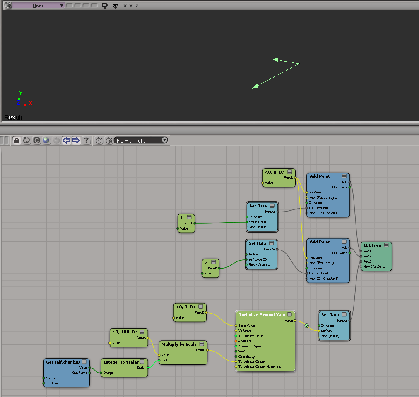The width and height of the screenshot is (419, 397).
Task: Go forward with the right arrow
Action: pos(76,140)
